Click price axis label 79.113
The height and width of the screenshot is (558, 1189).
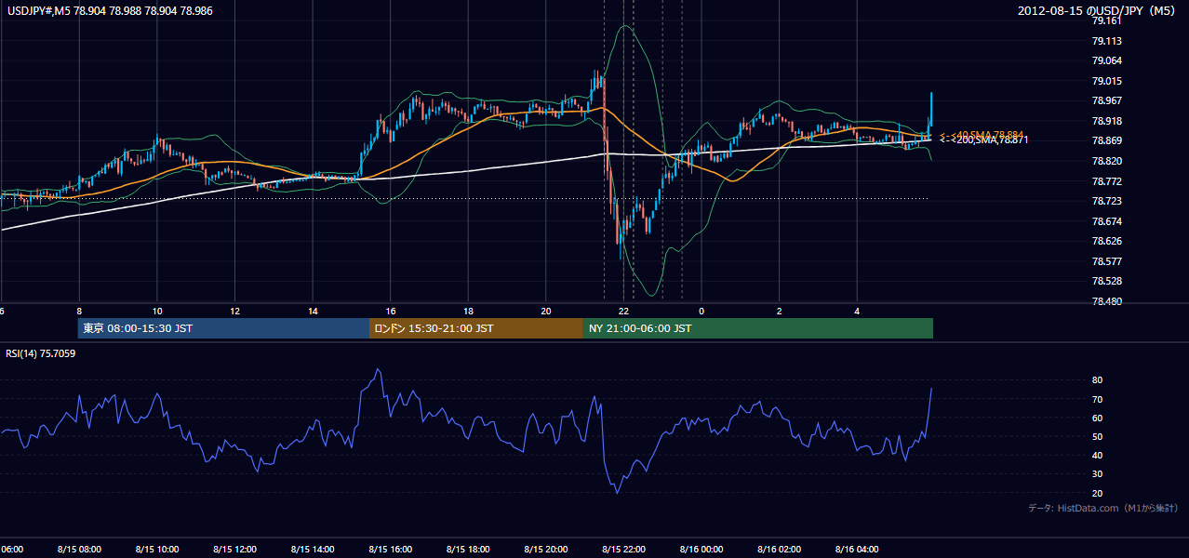(1106, 41)
